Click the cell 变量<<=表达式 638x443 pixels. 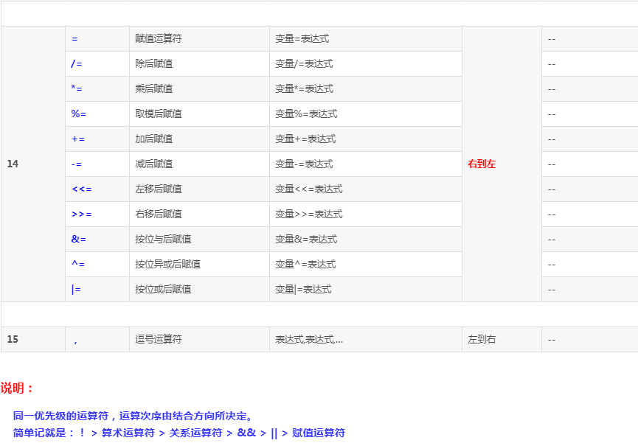click(x=366, y=189)
